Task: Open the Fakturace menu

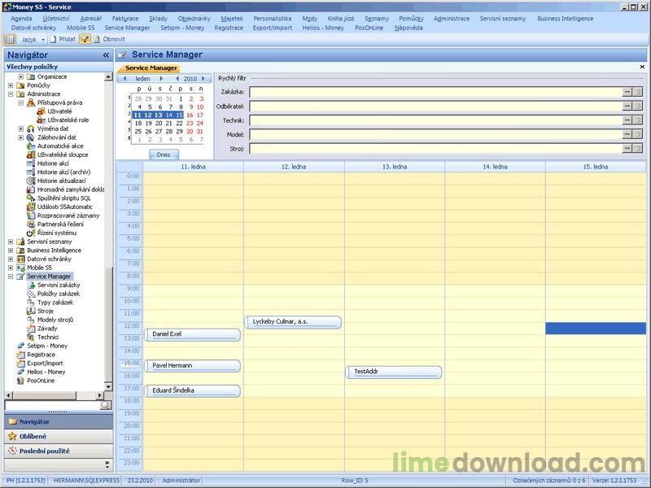Action: click(x=125, y=19)
